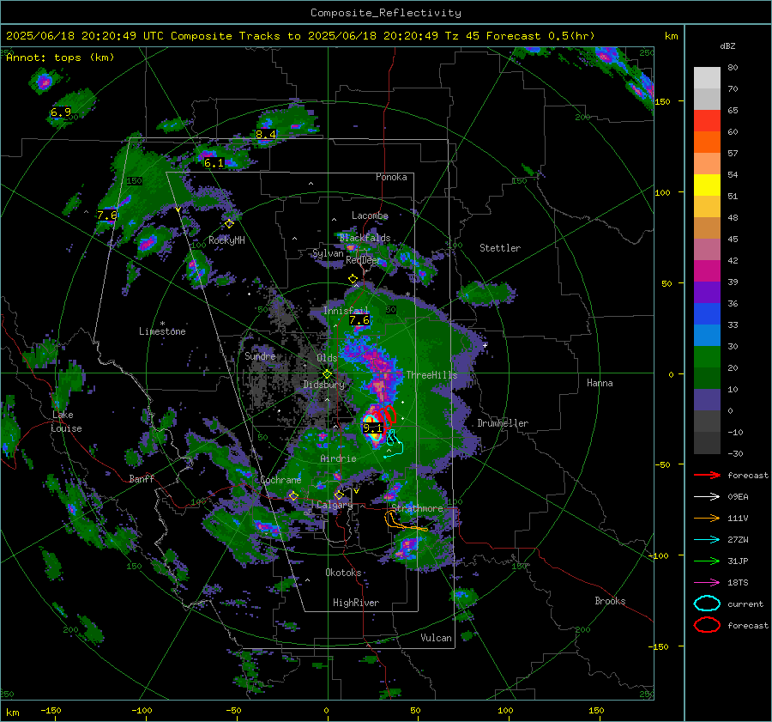Select the magenta 18TS track arrow
772x722 pixels.
coord(707,583)
